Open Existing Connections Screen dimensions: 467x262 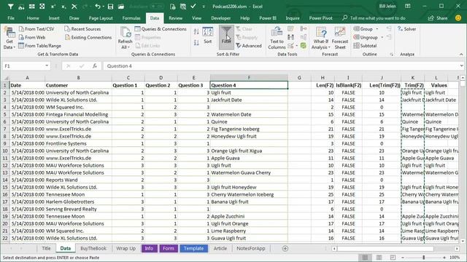[88, 37]
